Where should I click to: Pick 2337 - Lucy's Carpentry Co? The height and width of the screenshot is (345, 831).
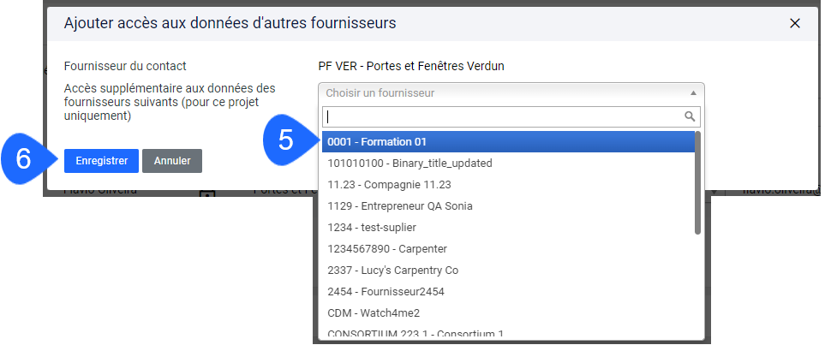[508, 271]
